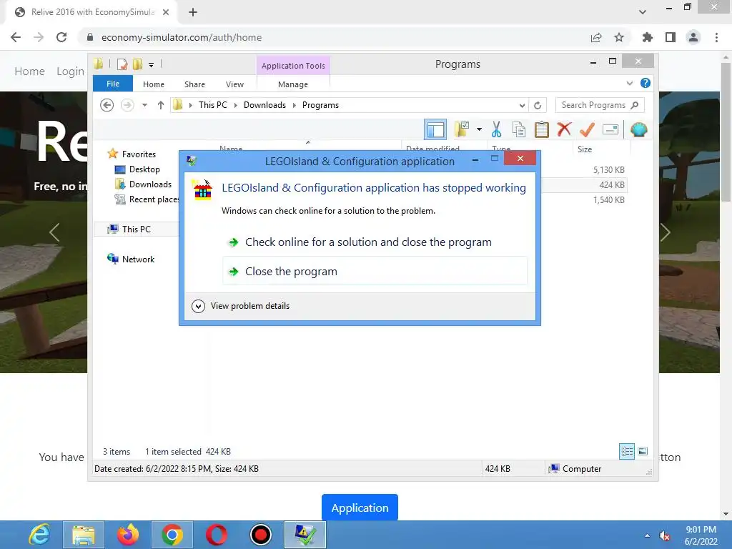This screenshot has width=732, height=549.
Task: Click properties icon in quick access toolbar
Action: point(122,64)
